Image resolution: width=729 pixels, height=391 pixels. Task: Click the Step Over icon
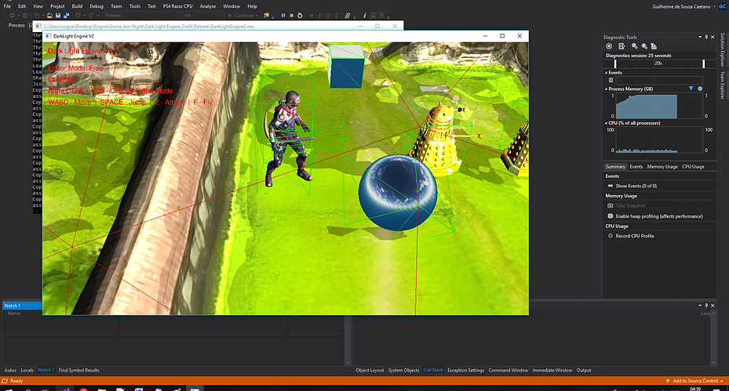[328, 16]
